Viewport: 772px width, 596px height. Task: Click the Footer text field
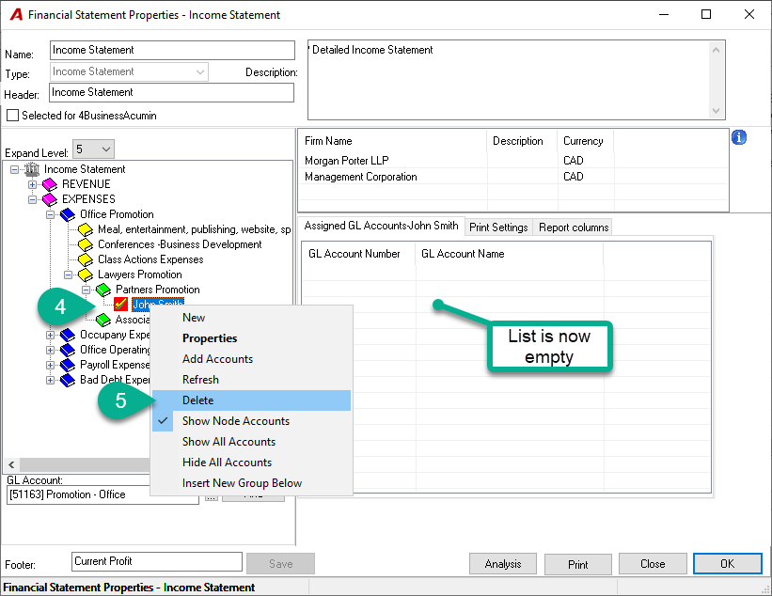[x=157, y=561]
